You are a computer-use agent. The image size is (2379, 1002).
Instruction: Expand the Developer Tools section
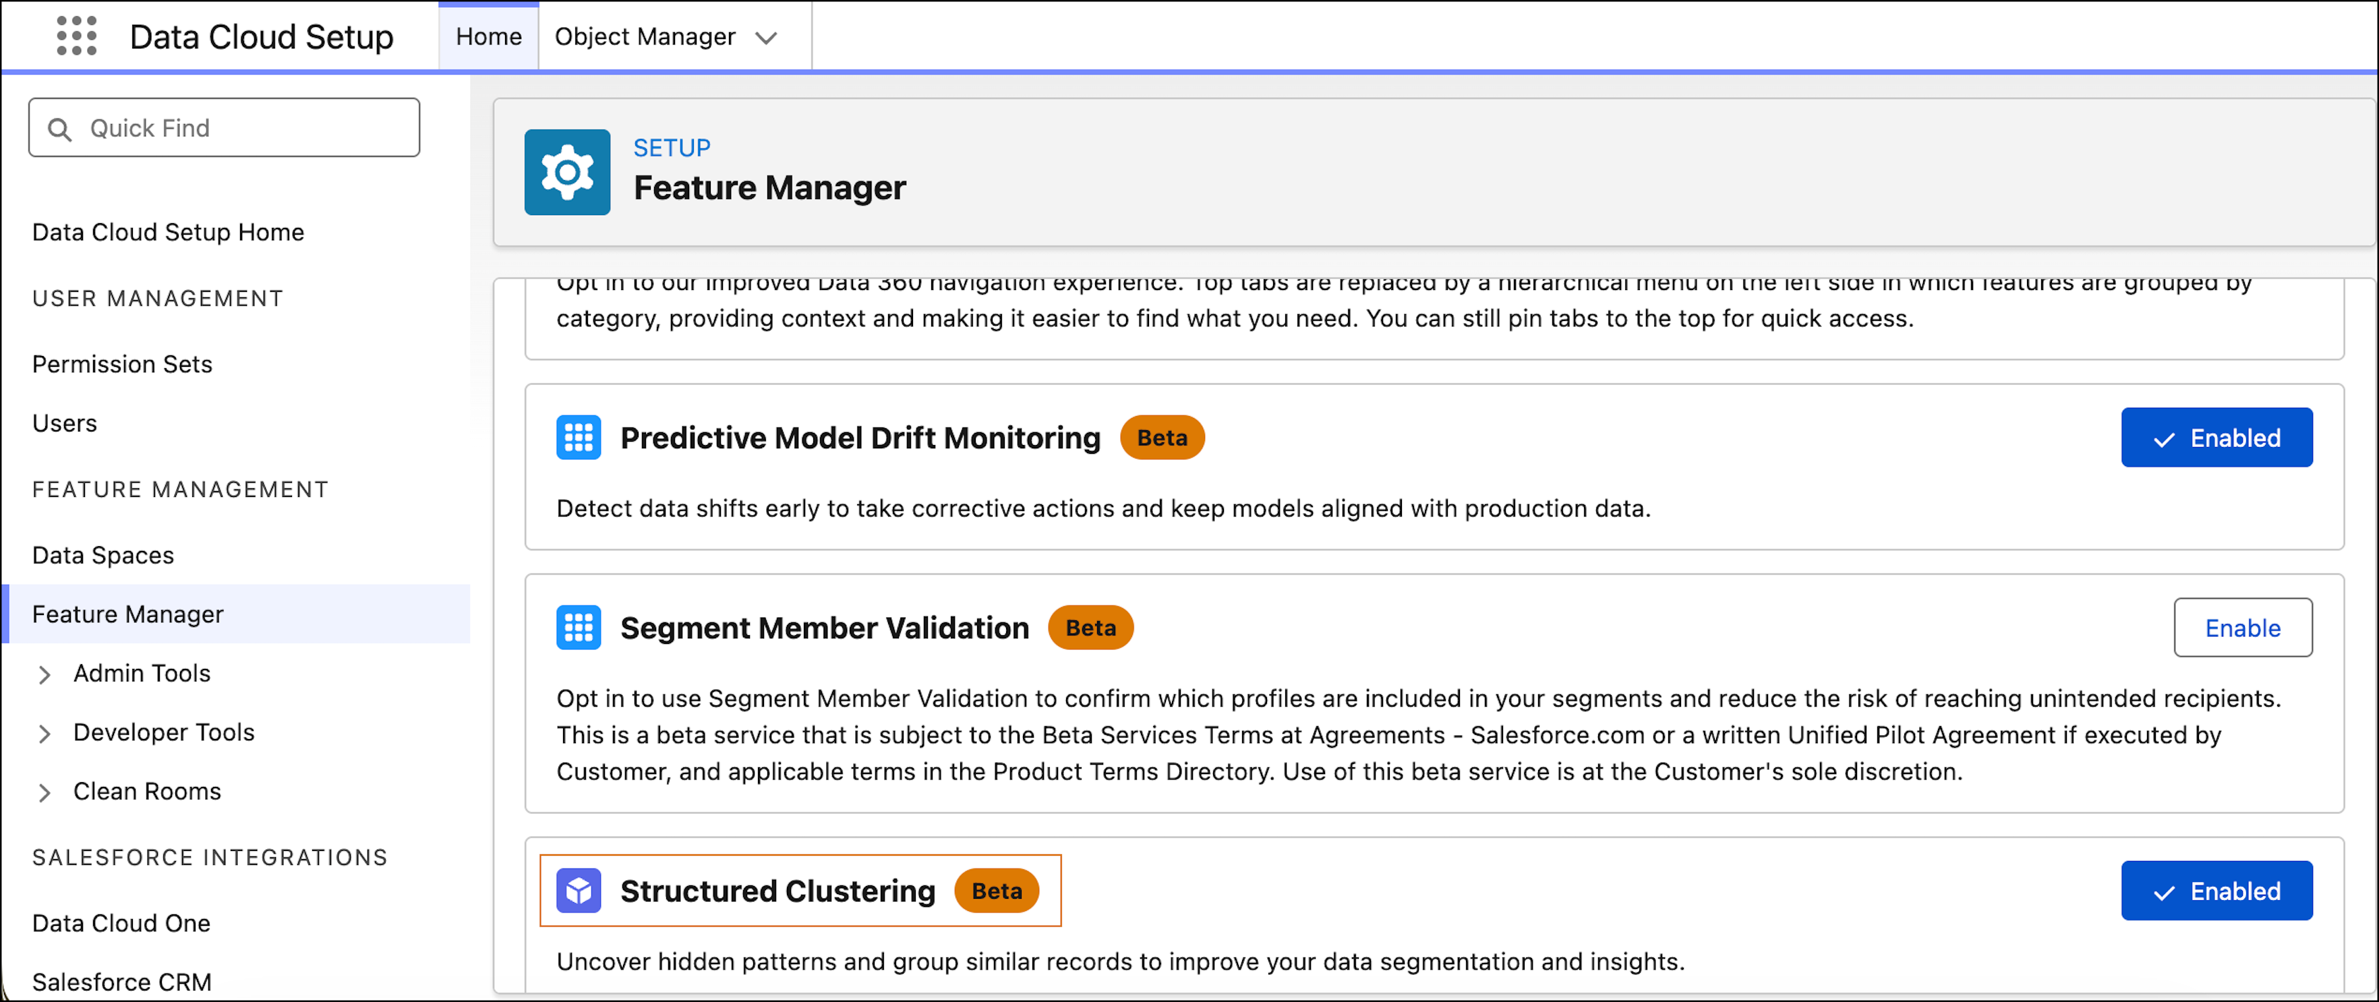[x=45, y=734]
